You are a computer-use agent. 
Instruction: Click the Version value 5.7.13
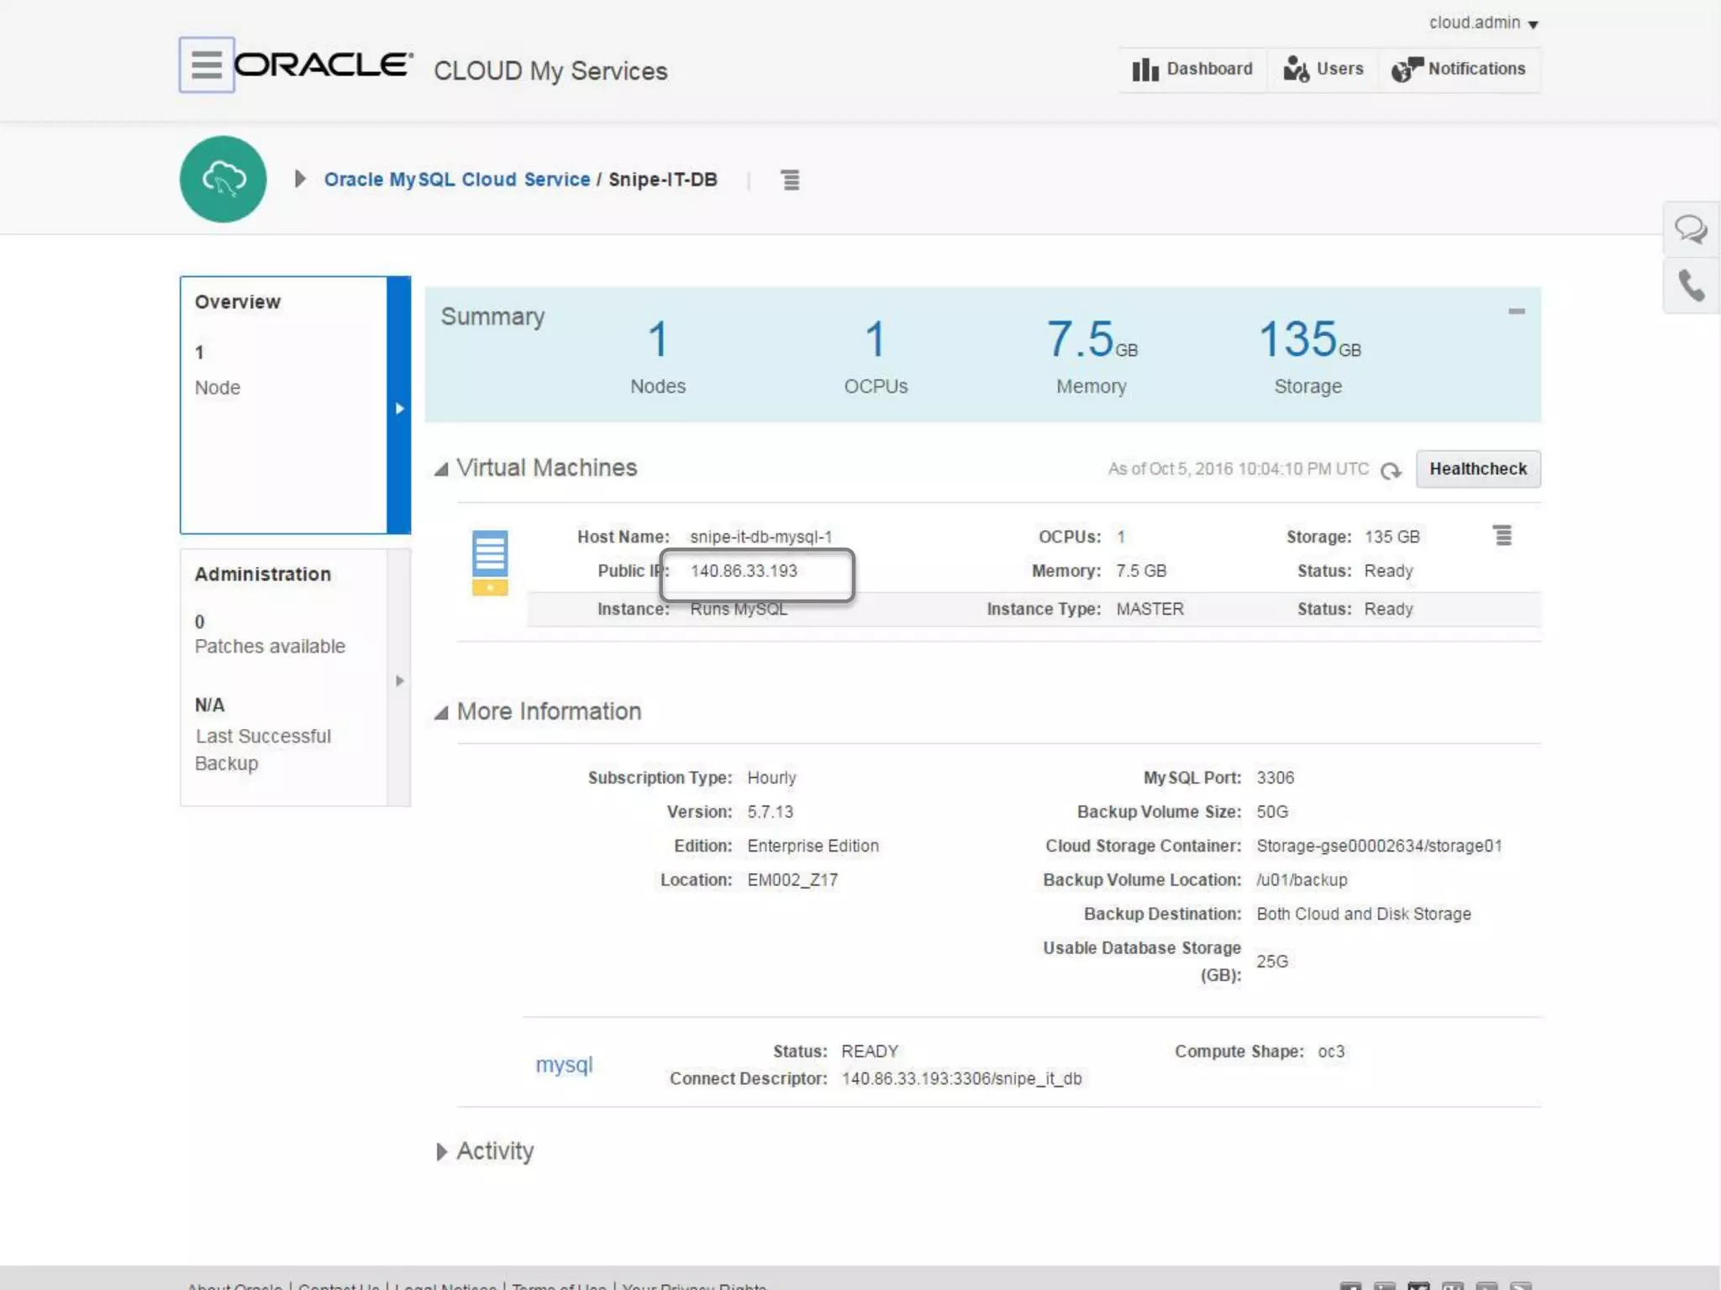770,812
